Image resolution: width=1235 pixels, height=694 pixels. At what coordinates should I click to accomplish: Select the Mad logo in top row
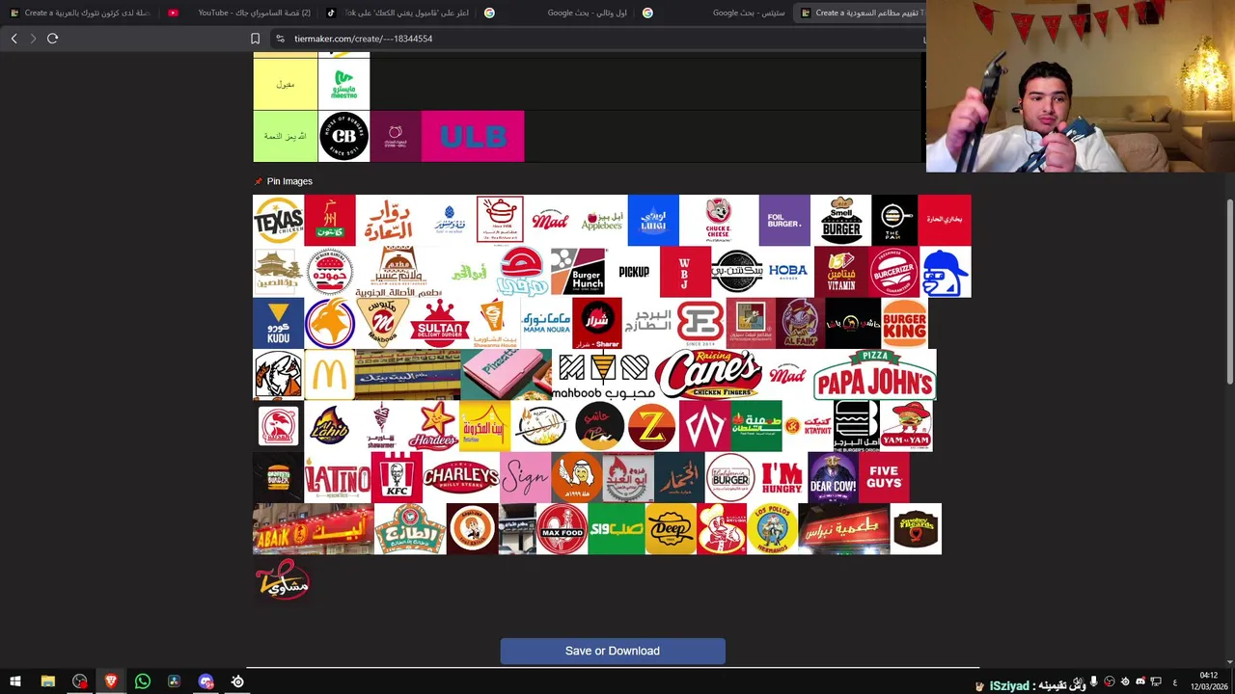point(550,221)
